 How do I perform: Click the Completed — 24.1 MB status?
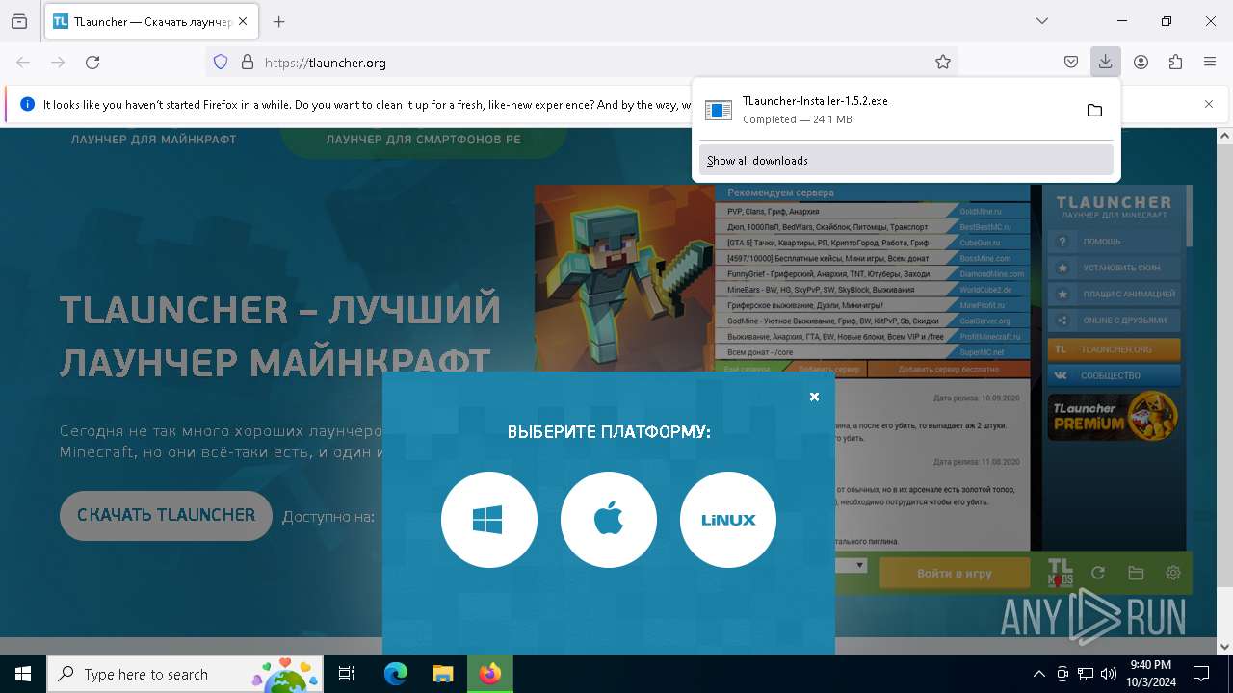click(798, 119)
